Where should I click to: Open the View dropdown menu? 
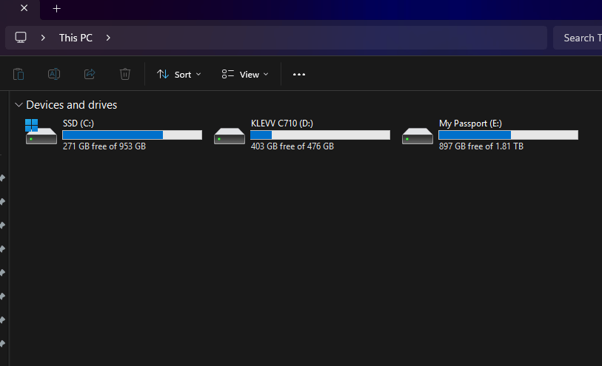245,75
